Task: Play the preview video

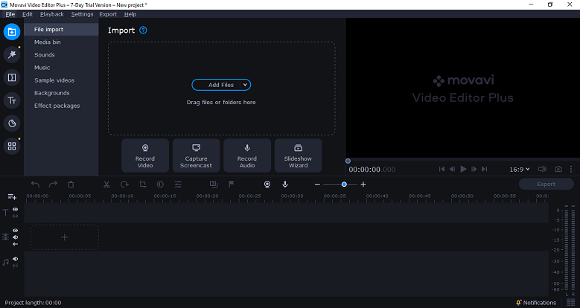Action: click(463, 169)
